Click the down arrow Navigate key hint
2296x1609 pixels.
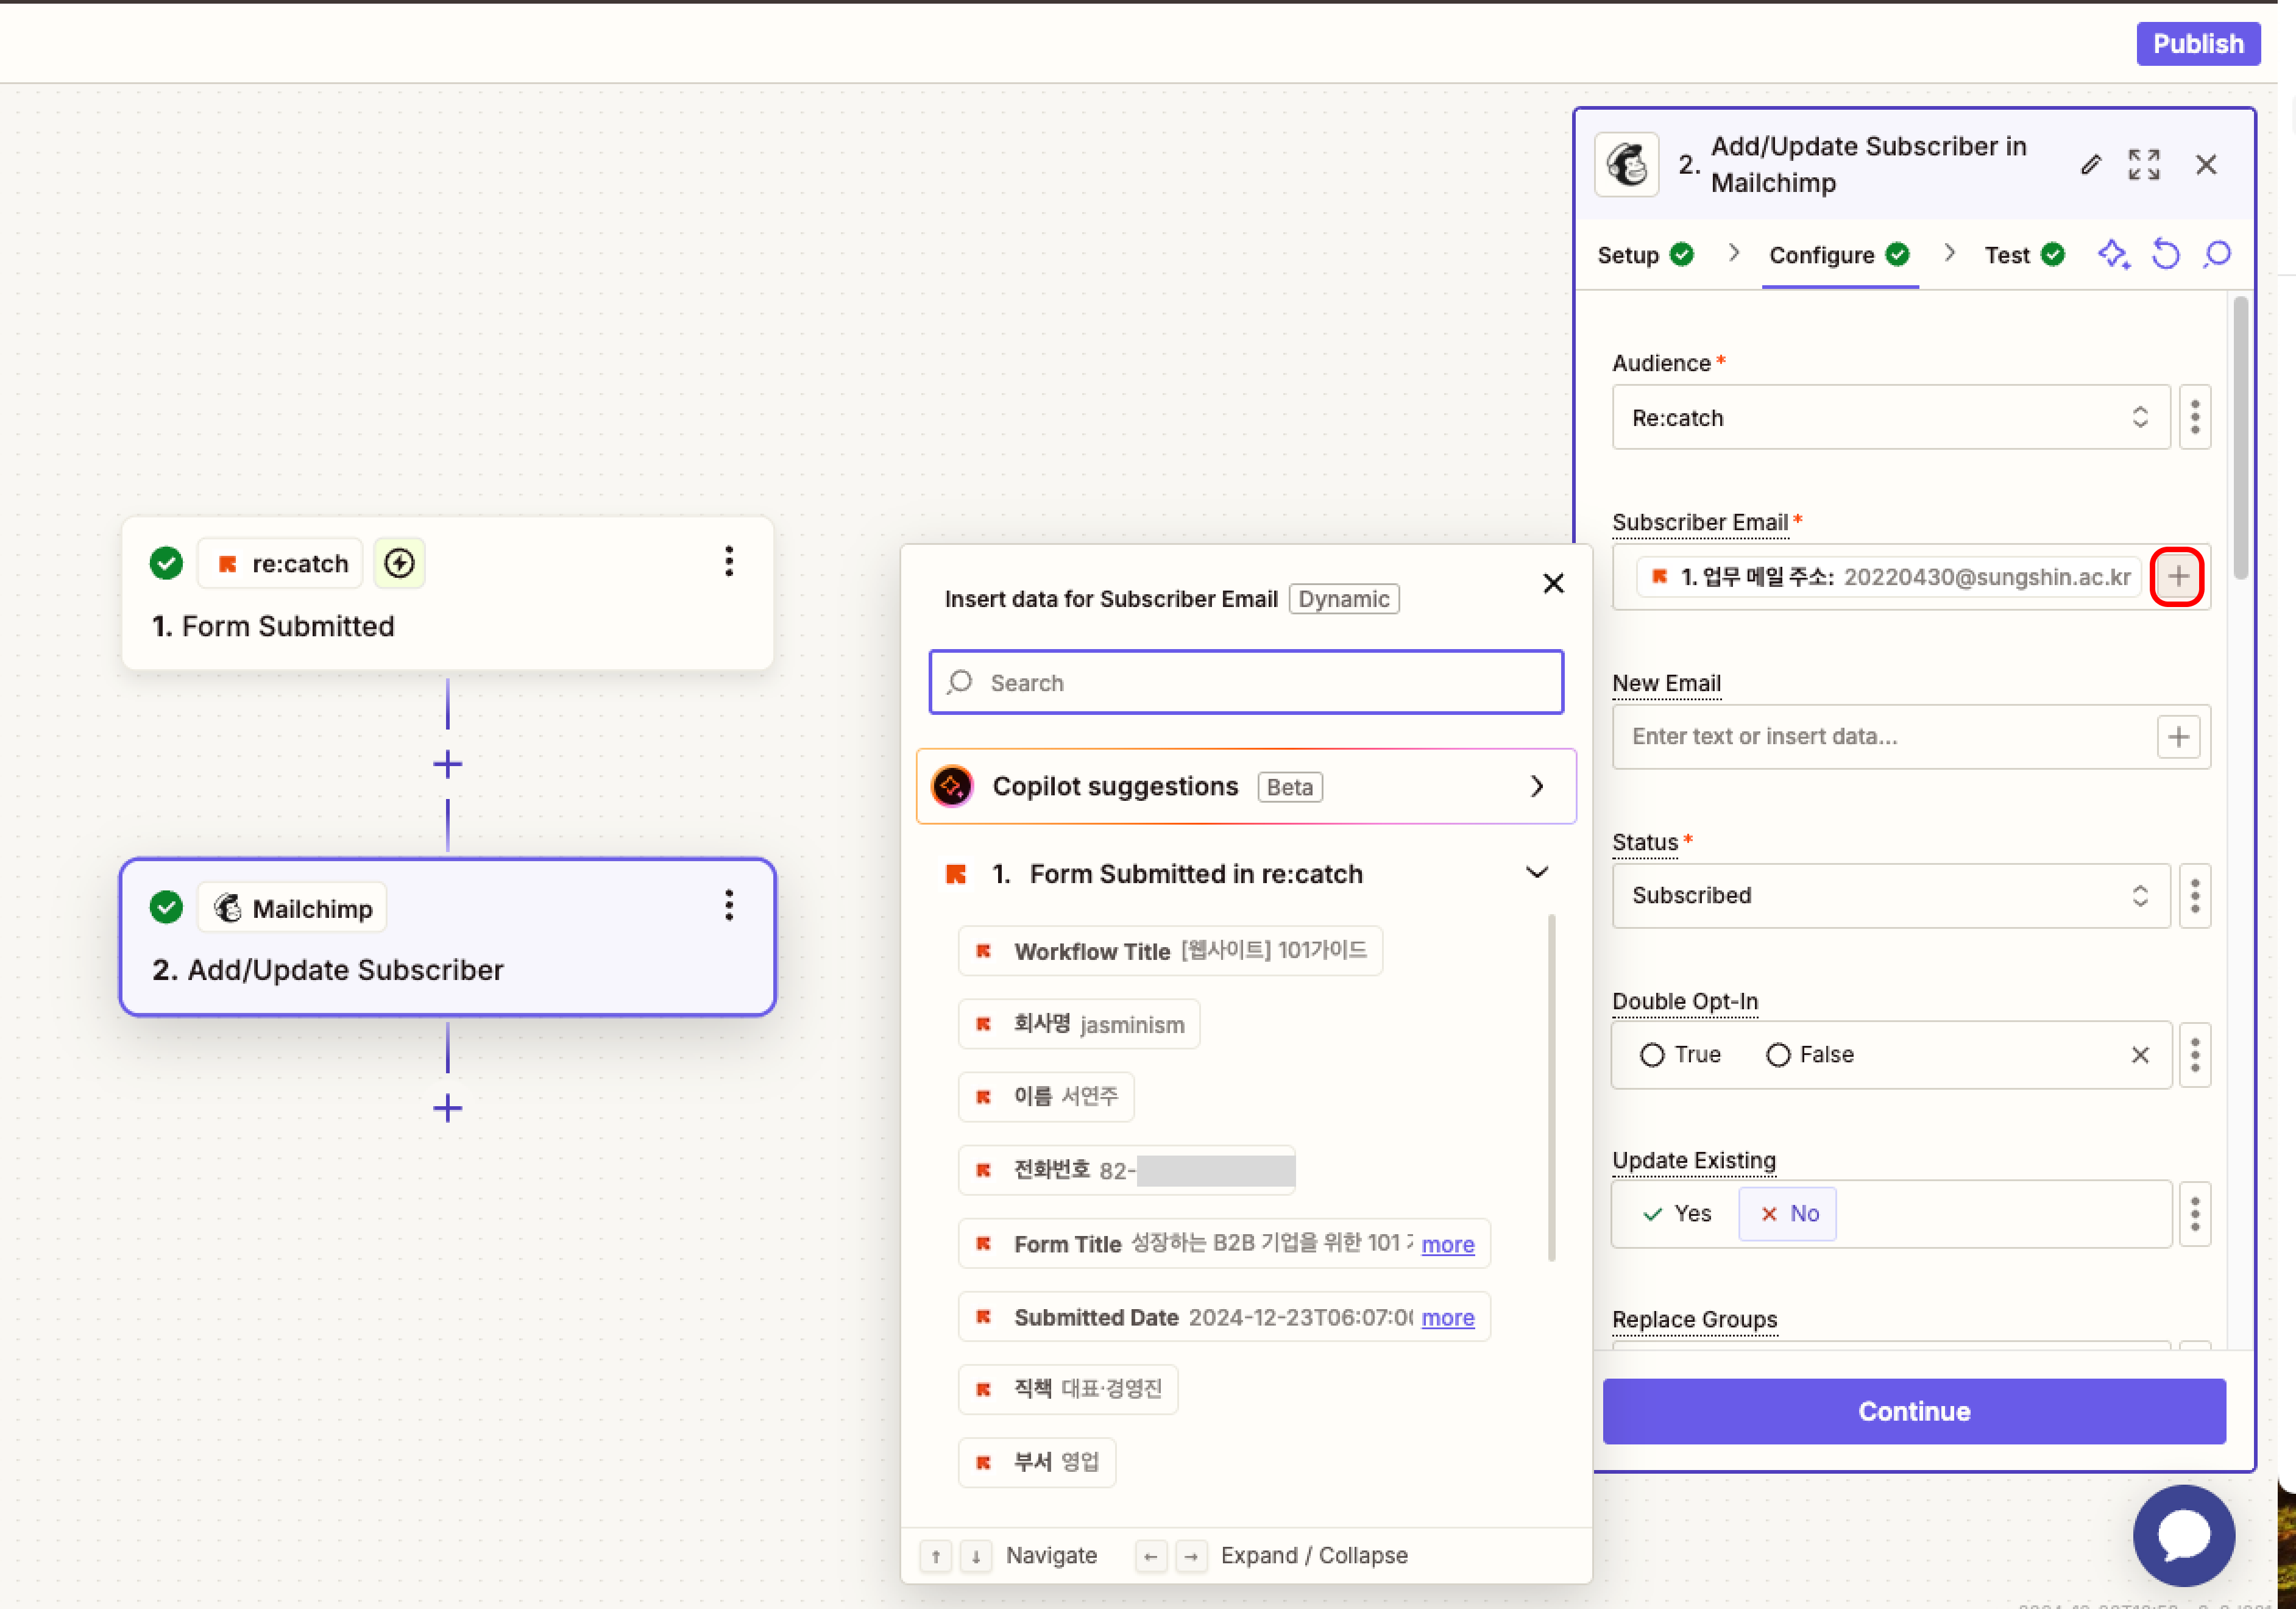[976, 1556]
